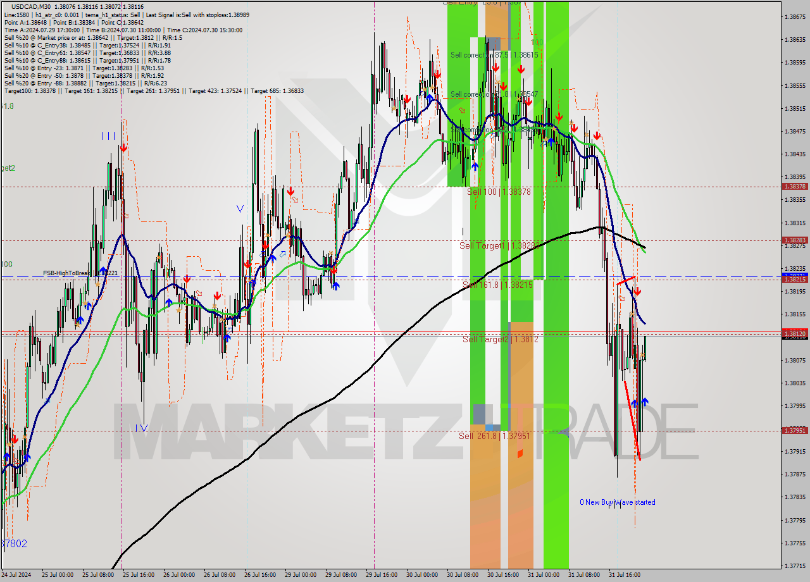Image resolution: width=810 pixels, height=582 pixels.
Task: Click 1.38475 on the price axis
Action: pos(795,131)
